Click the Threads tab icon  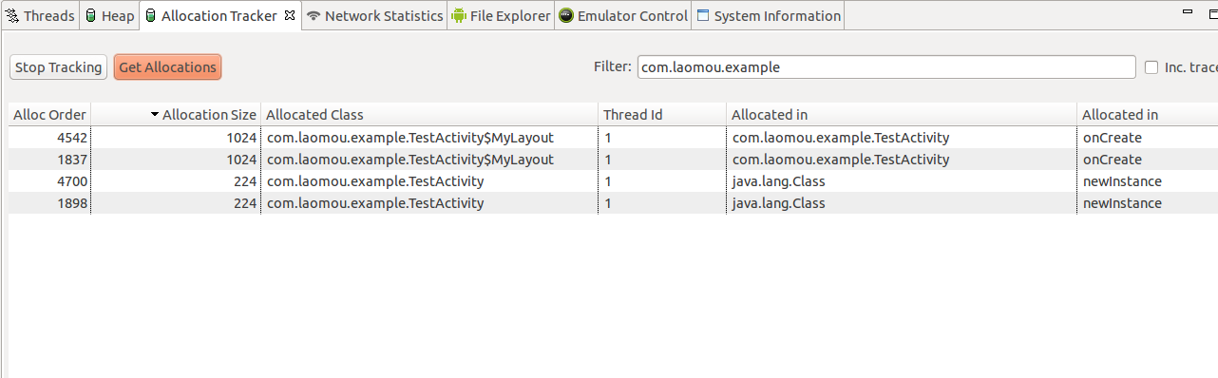click(12, 16)
